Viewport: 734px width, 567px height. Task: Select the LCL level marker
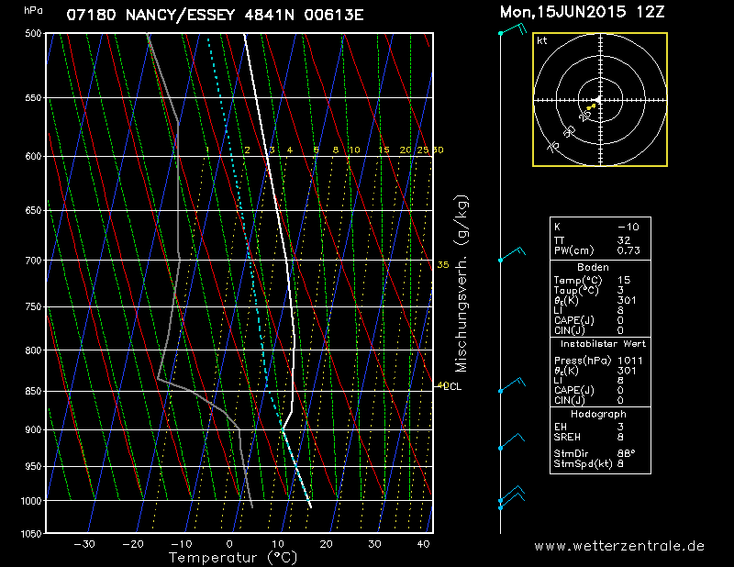pos(450,386)
